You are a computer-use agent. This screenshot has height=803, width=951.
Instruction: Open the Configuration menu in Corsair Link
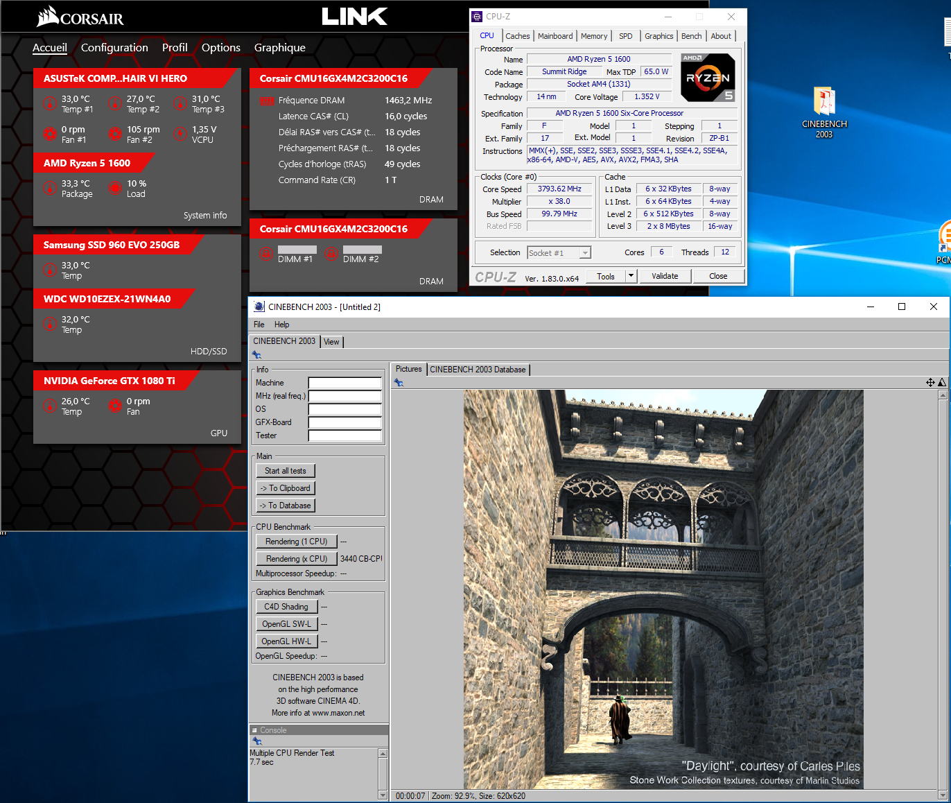[114, 48]
